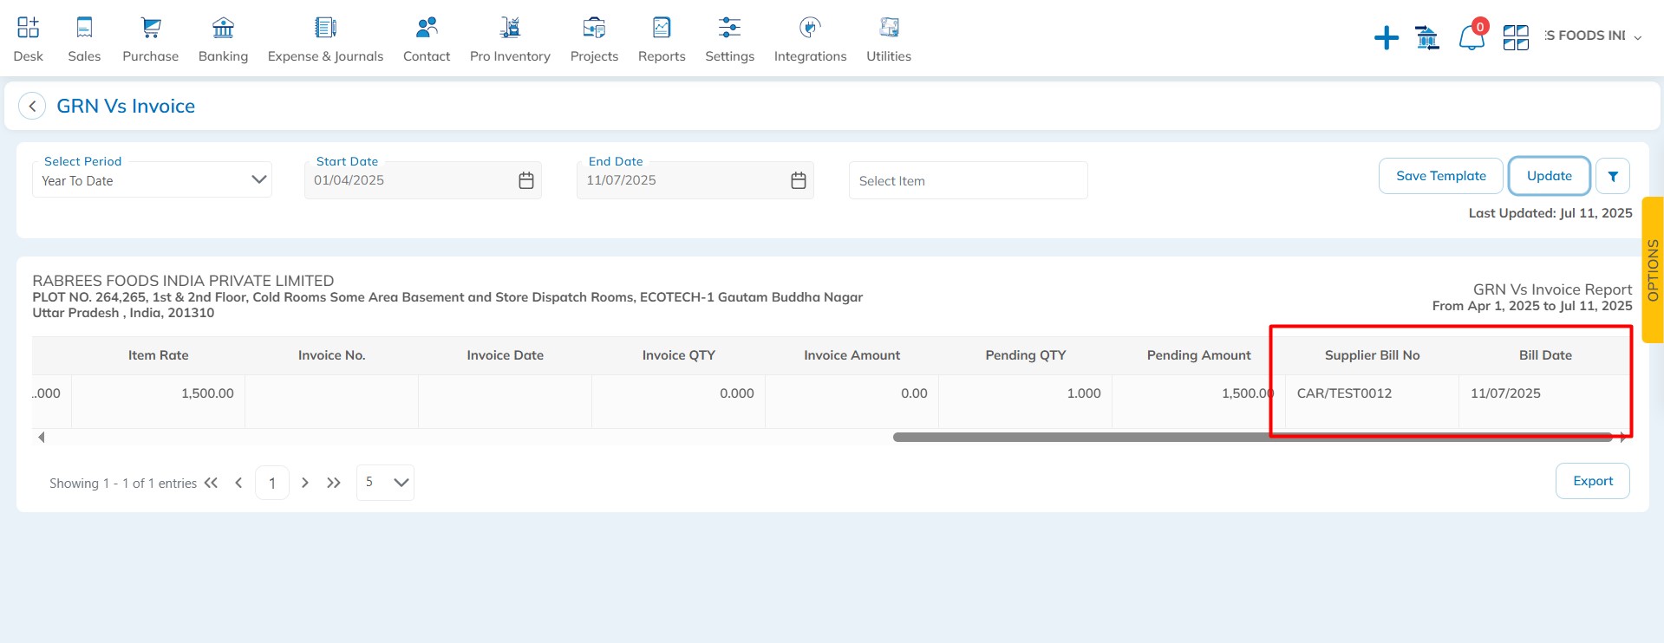Open the End Date calendar icon
Screen dimensions: 1664x643
point(799,180)
